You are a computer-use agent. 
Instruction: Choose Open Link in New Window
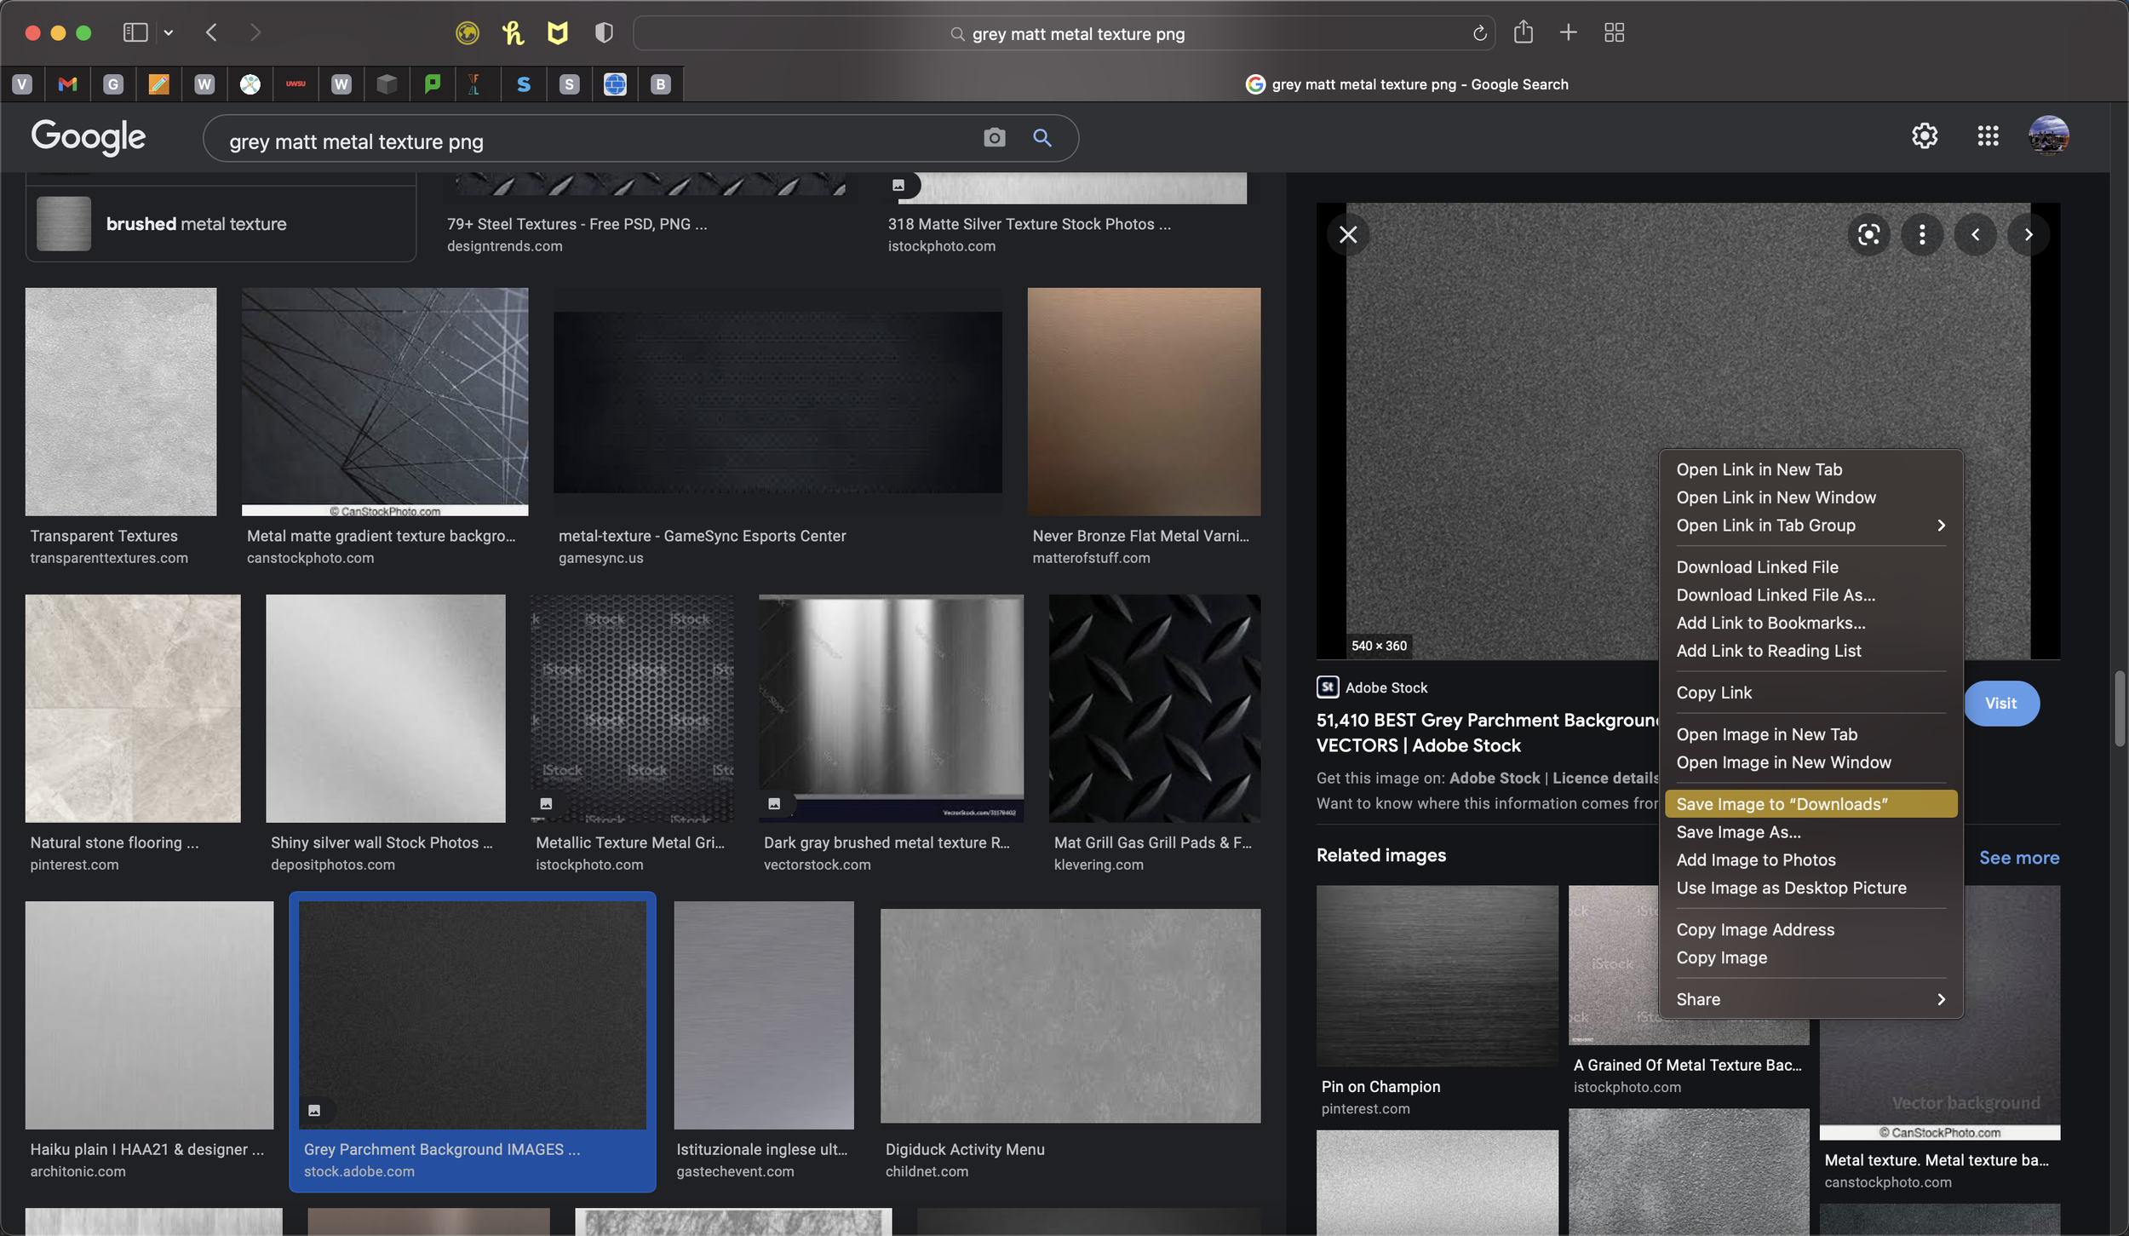[1811, 497]
